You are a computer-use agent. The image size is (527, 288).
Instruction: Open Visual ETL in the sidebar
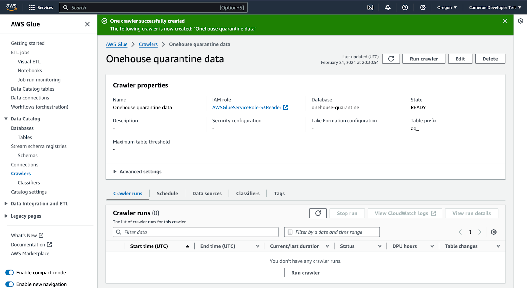point(29,62)
